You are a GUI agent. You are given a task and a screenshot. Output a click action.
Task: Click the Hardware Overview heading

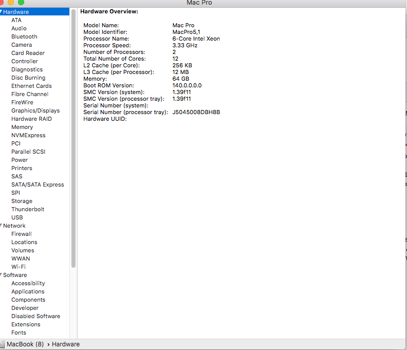coord(109,11)
